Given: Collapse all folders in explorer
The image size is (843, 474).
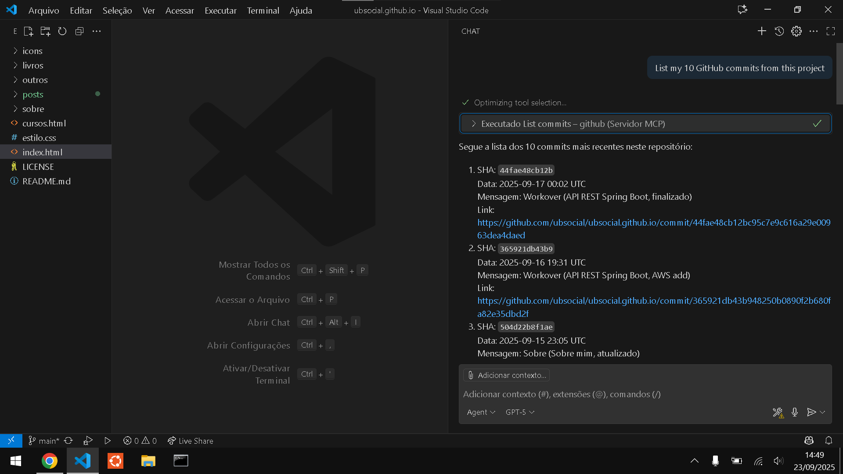Looking at the screenshot, I should click(79, 31).
